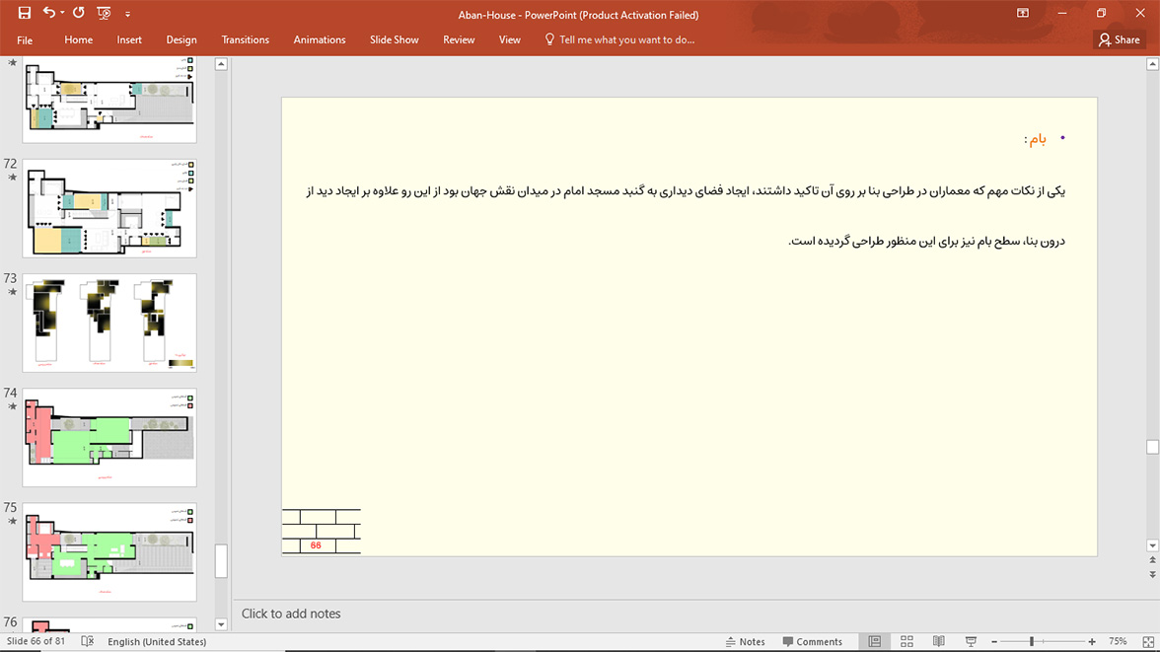Click the second paragraph line on slide
The height and width of the screenshot is (652, 1160).
pos(927,242)
